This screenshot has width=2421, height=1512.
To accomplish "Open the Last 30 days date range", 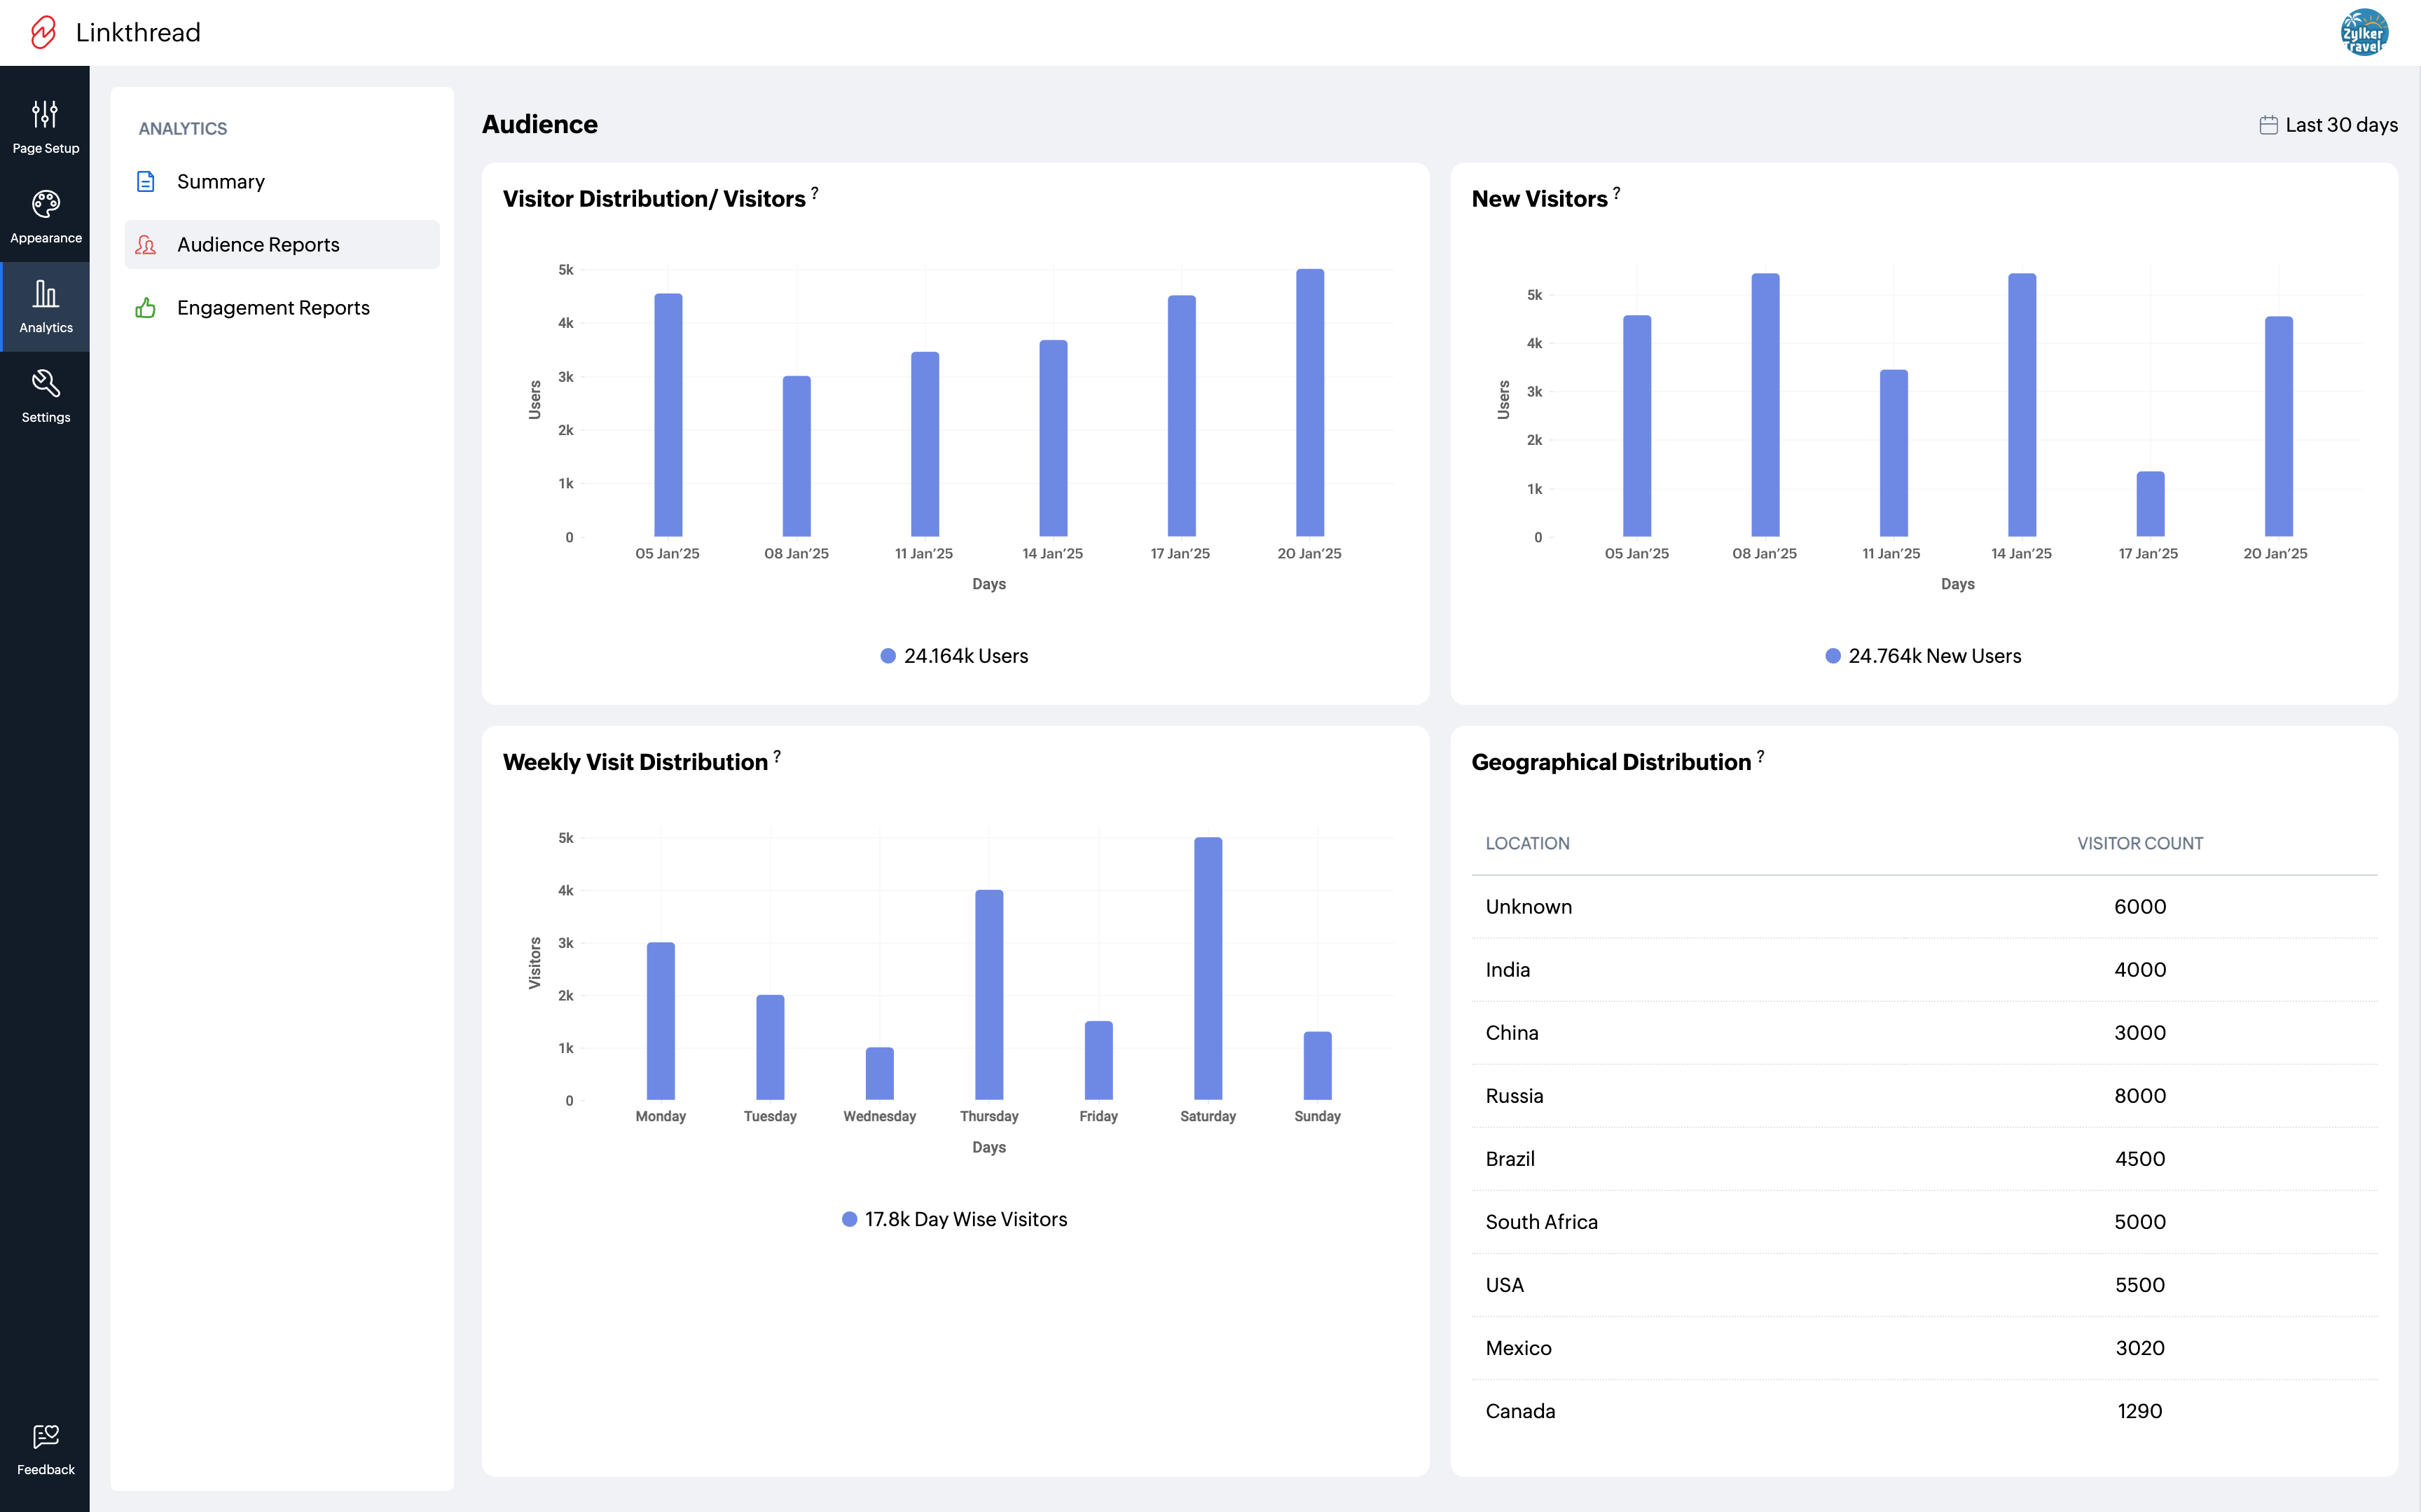I will pyautogui.click(x=2328, y=125).
